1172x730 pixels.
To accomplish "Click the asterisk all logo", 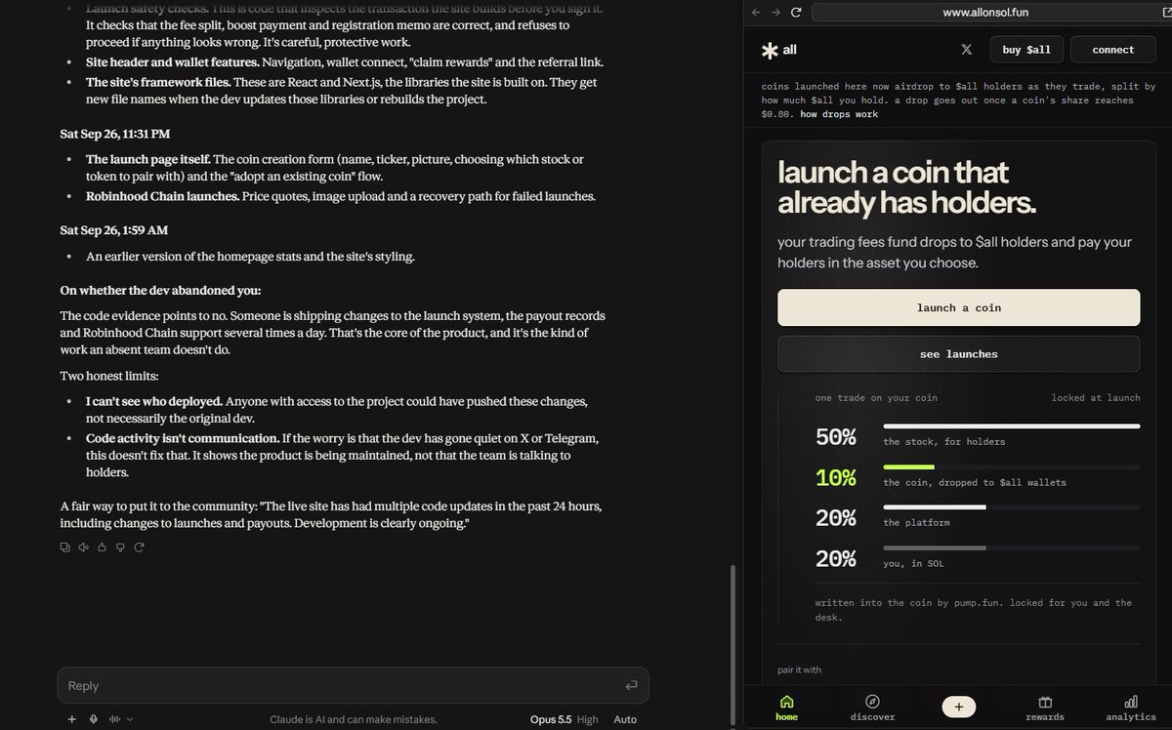I will pyautogui.click(x=780, y=50).
